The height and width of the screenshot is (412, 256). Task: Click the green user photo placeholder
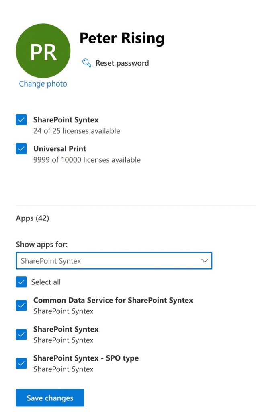coord(43,51)
